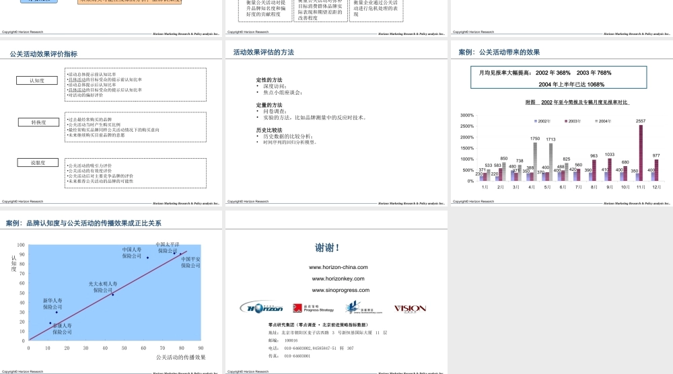The height and width of the screenshot is (374, 673).
Task: Click the monthly bar chart plot area
Action: coord(570,148)
